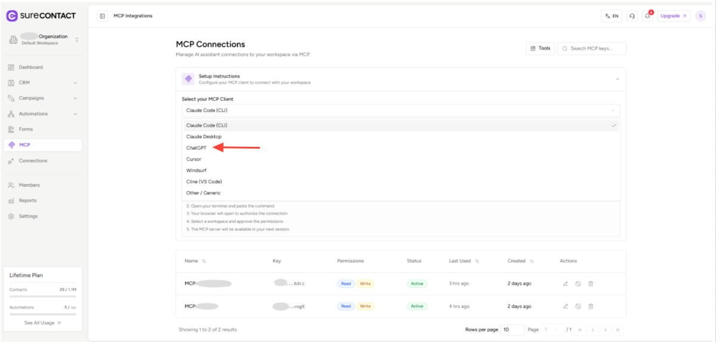Select ChatGPT from the client list
716x342 pixels.
[x=196, y=148]
